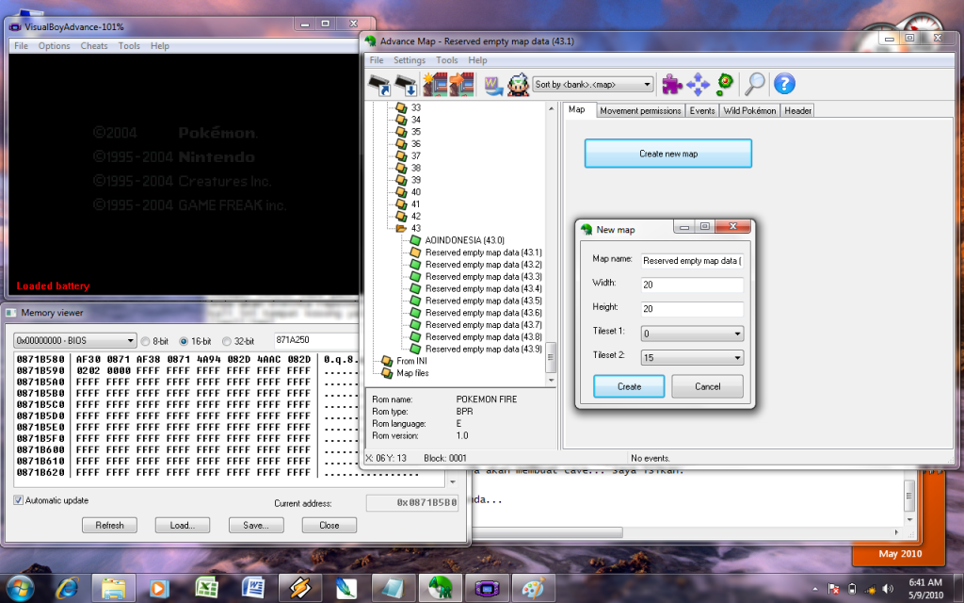Open the Settings menu in Advance Map
The width and height of the screenshot is (964, 603).
click(x=410, y=59)
